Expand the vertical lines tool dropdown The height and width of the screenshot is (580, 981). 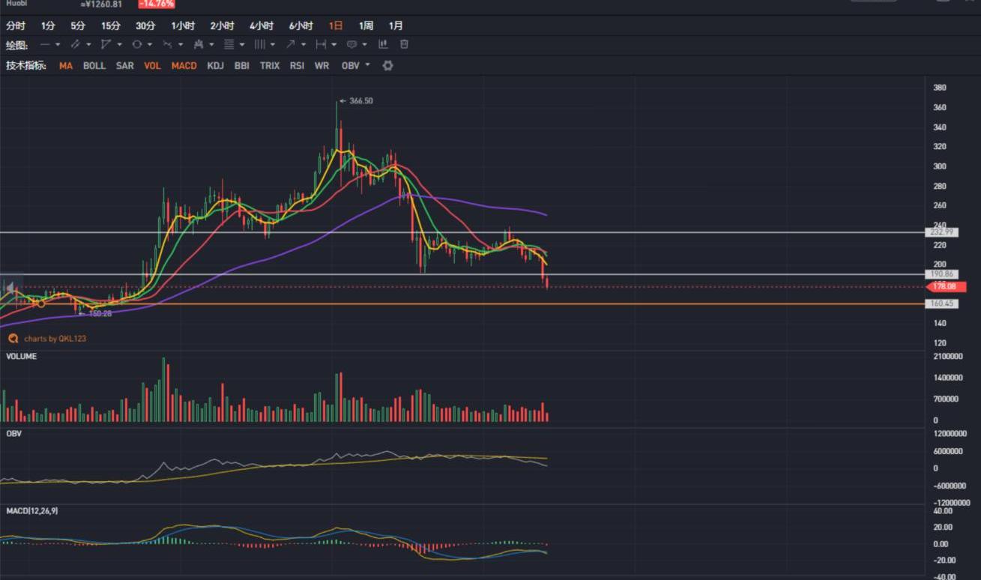pyautogui.click(x=272, y=44)
